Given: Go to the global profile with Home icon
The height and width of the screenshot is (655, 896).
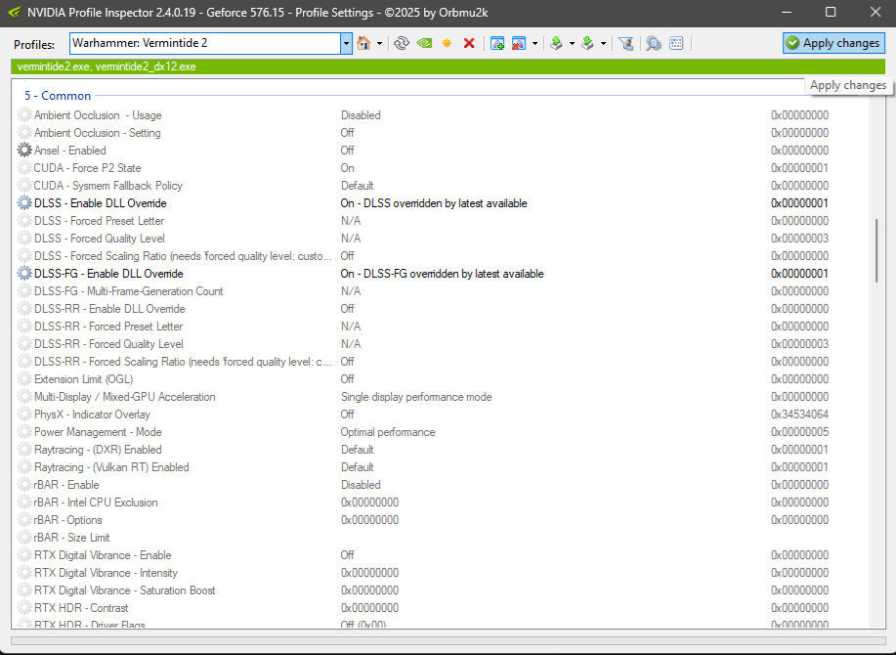Looking at the screenshot, I should pos(363,43).
